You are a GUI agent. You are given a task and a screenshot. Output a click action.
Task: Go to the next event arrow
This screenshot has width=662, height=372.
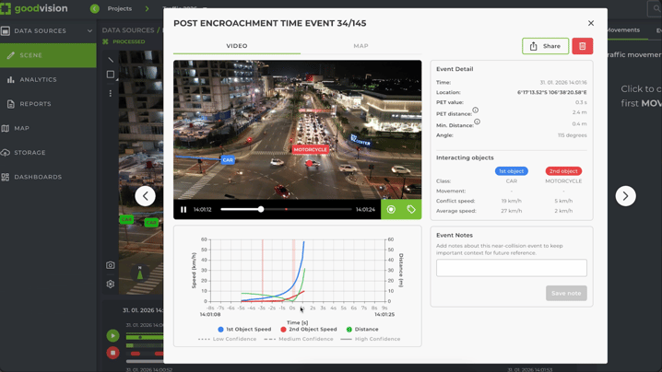[625, 196]
